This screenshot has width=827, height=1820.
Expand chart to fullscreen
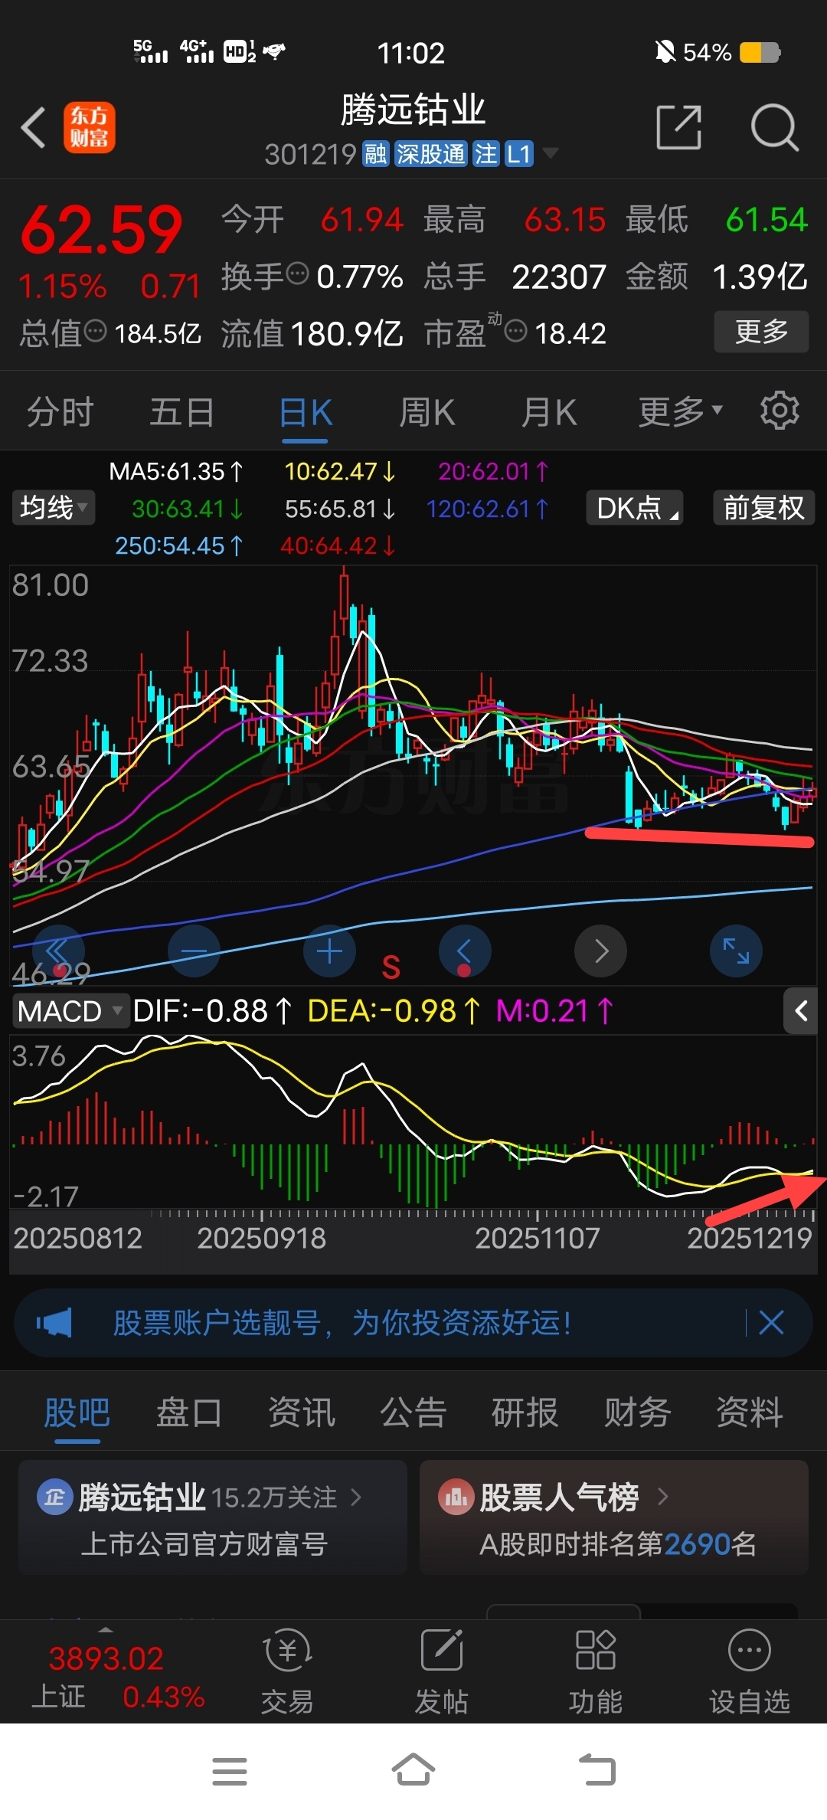(736, 951)
